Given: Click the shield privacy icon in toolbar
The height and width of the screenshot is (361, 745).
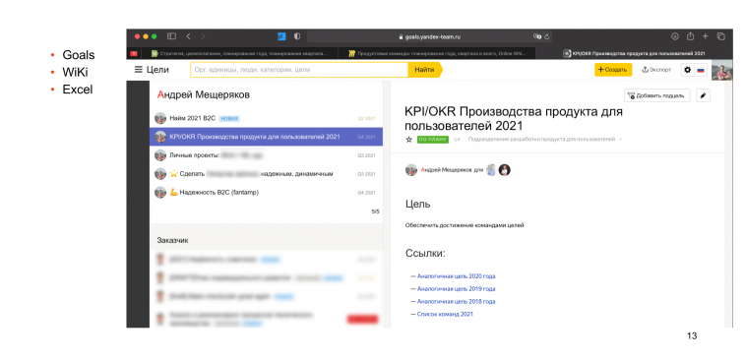Looking at the screenshot, I should pyautogui.click(x=297, y=36).
